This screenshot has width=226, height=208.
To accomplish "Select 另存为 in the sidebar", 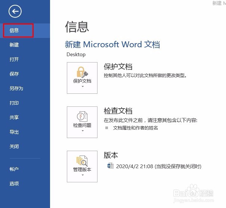I will pyautogui.click(x=16, y=89).
